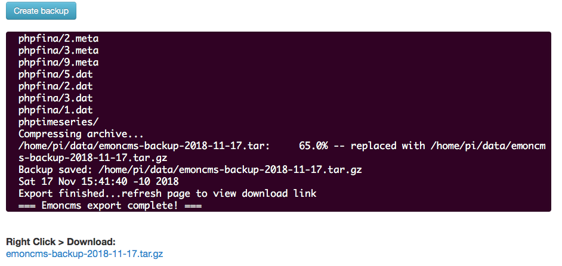Click the /home/pi/data/emoncms-backup-2018-11-17.tar: text

144,146
